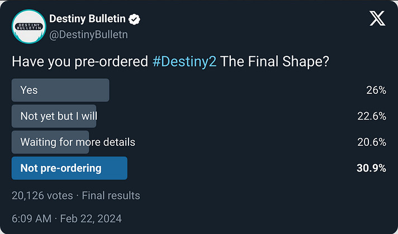Select the "Not yet but I will" option
This screenshot has width=398, height=234.
tap(54, 116)
